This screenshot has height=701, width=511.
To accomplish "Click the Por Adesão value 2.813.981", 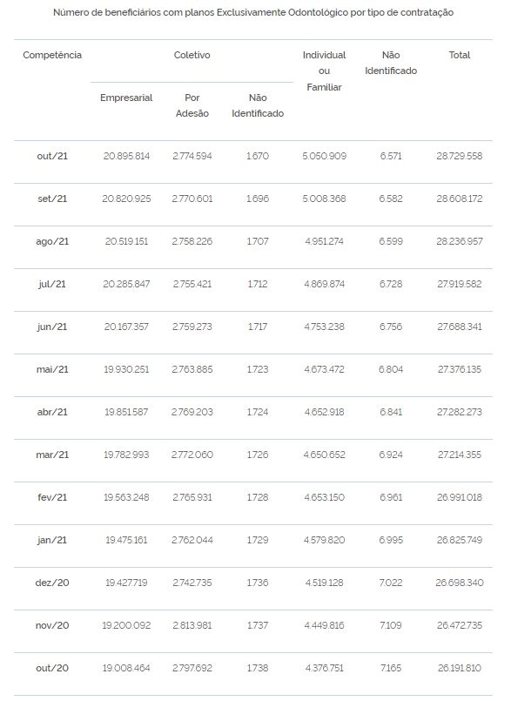I will click(x=192, y=625).
